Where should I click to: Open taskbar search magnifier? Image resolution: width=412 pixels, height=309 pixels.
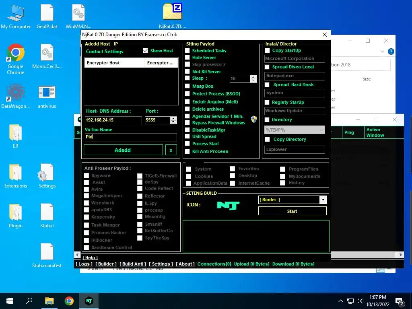(29, 301)
